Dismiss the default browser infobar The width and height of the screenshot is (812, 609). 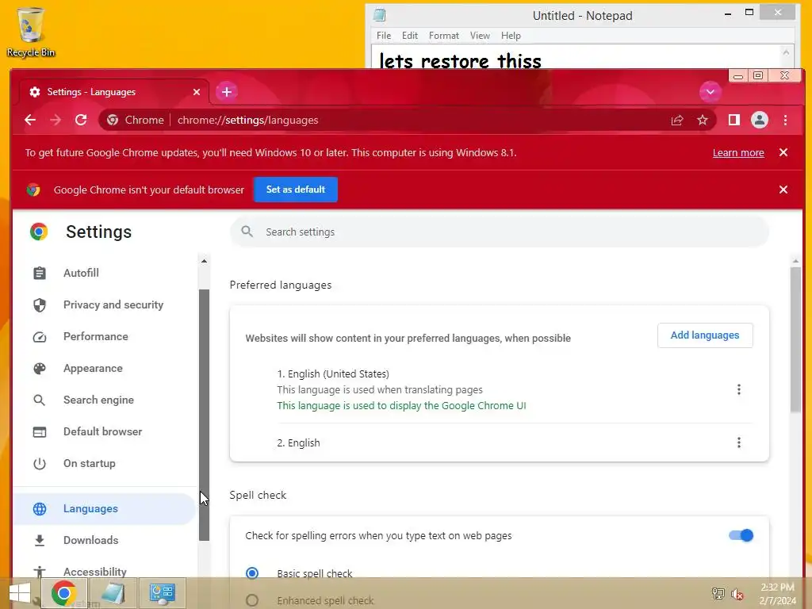[783, 190]
